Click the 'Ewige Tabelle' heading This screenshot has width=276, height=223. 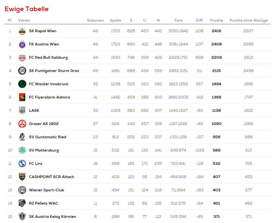[x=27, y=9]
